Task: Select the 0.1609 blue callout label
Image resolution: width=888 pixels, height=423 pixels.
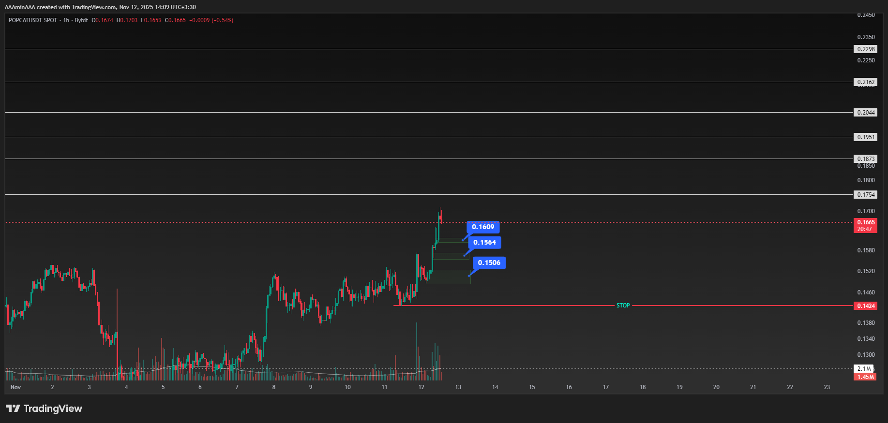Action: (x=483, y=227)
